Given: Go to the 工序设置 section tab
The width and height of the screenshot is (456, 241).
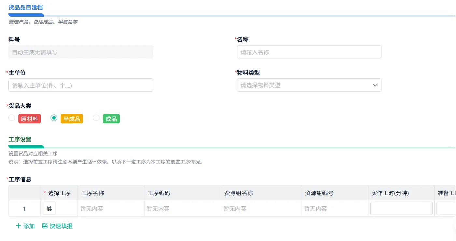Looking at the screenshot, I should point(20,140).
